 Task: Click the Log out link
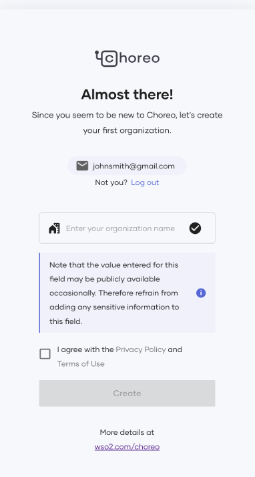[x=145, y=182]
